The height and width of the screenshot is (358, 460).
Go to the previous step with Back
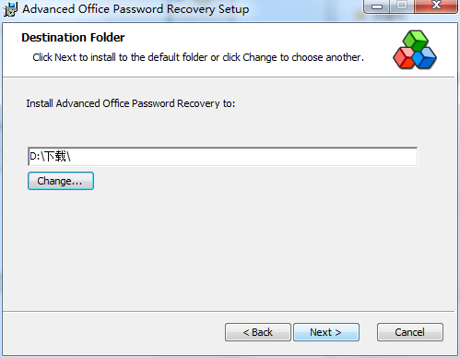tap(258, 332)
